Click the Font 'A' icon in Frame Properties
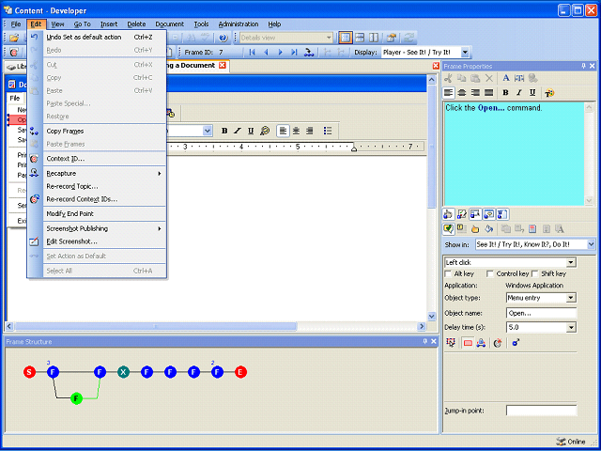 [x=506, y=78]
